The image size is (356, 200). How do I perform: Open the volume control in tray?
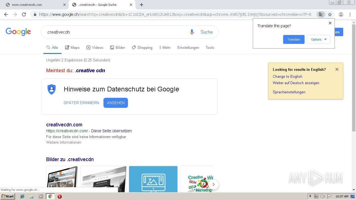pyautogui.click(x=323, y=196)
